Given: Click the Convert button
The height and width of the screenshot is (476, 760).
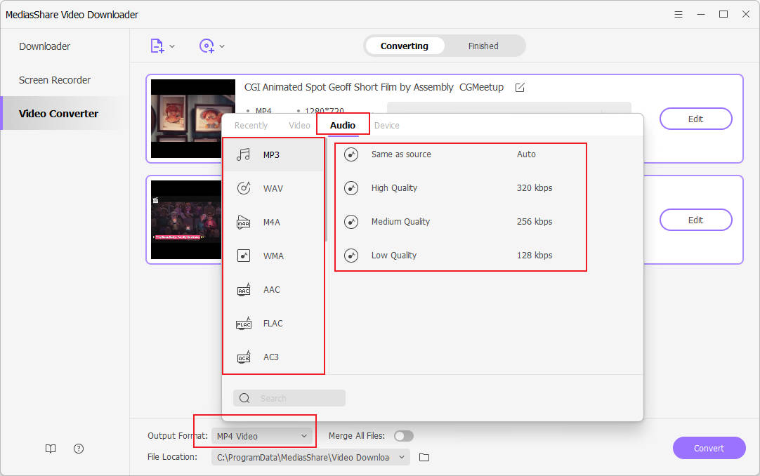Looking at the screenshot, I should tap(709, 448).
